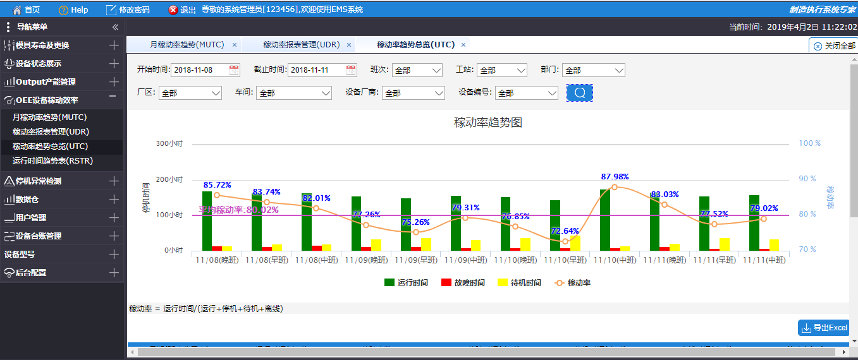Screen dimensions: 858x360
Task: Click the 导出Excel button
Action: pyautogui.click(x=823, y=328)
